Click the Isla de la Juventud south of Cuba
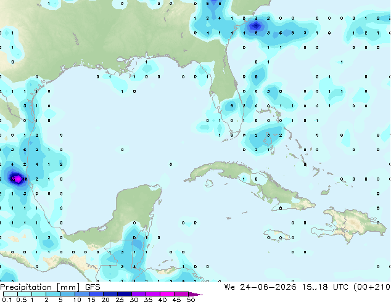The width and height of the screenshot is (391, 302). pos(209,184)
